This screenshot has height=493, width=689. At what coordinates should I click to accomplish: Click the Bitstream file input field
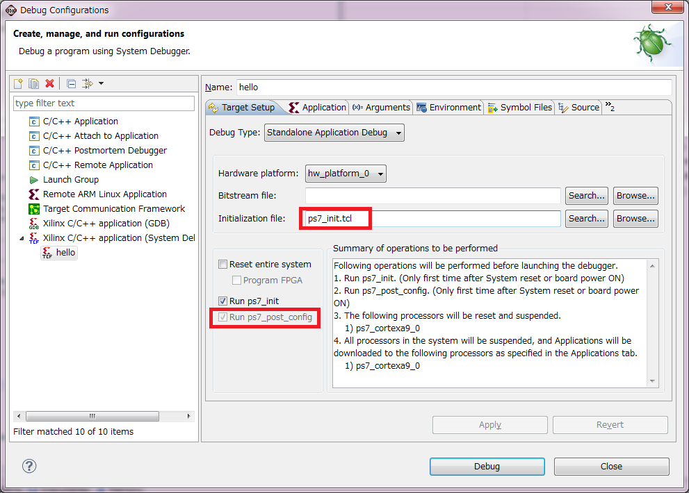point(433,196)
